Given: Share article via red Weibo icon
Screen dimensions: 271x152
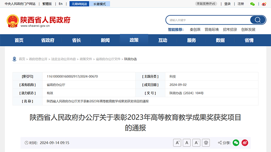Looking at the screenshot, I should click(x=245, y=143).
